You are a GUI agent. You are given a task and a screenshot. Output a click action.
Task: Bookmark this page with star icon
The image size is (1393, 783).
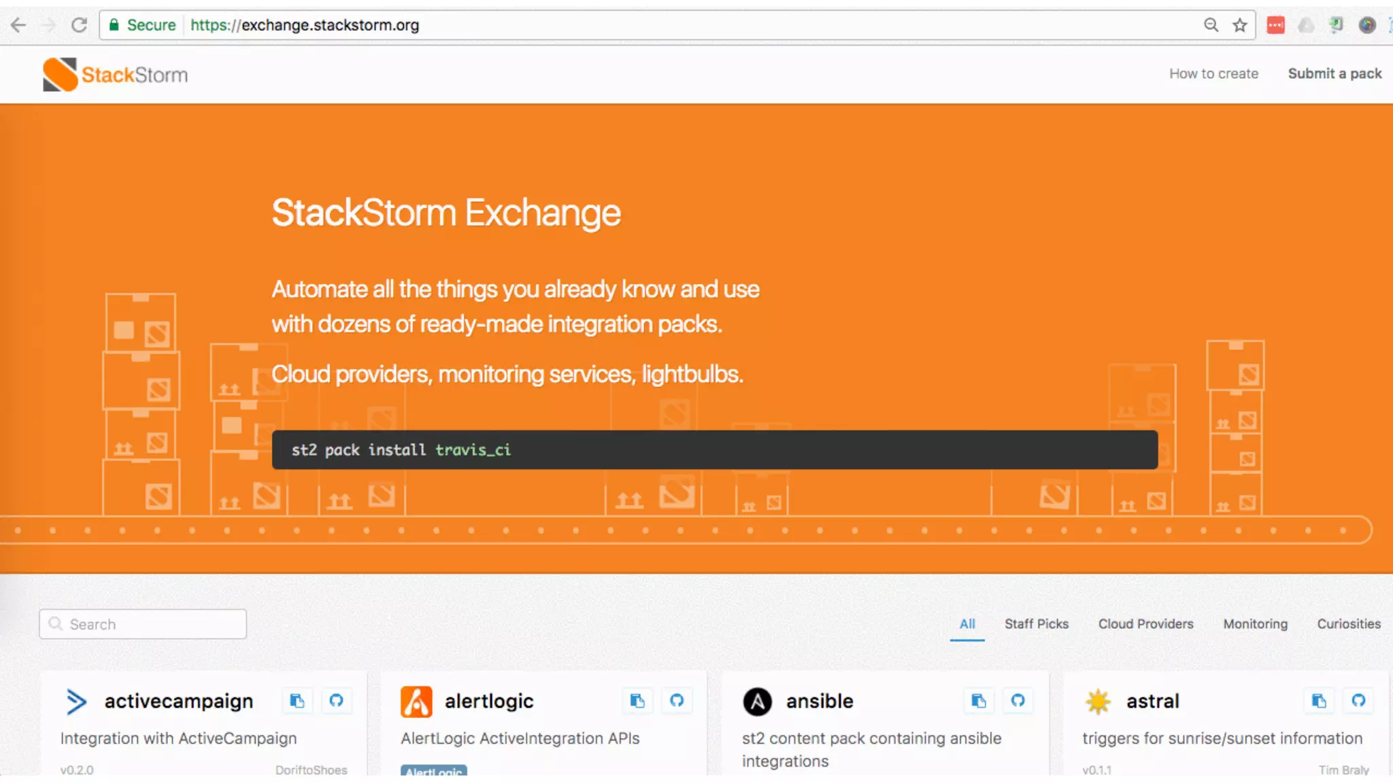click(1240, 25)
